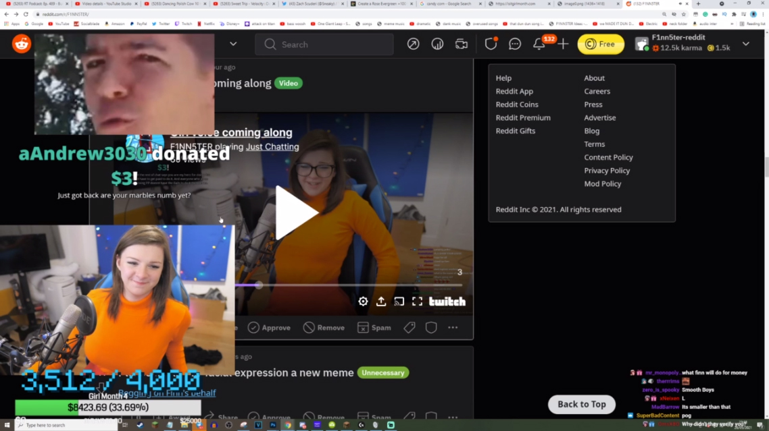This screenshot has height=431, width=769.
Task: Switch to the Sweet Trip - Velocity tab
Action: click(243, 4)
